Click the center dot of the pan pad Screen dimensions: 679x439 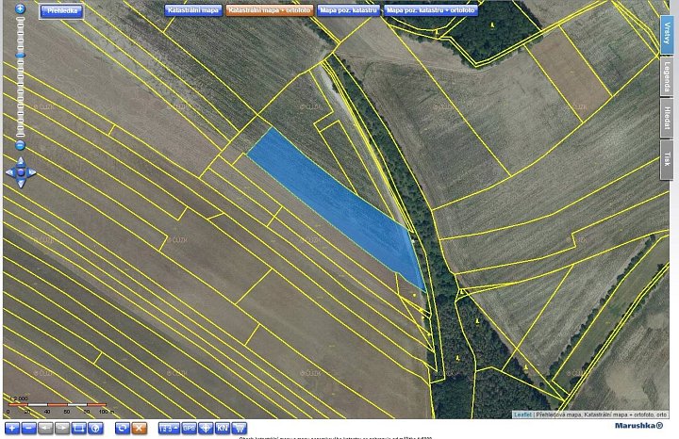21,172
